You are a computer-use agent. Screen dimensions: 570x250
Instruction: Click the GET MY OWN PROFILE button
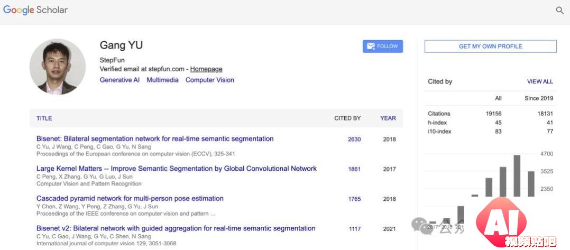coord(490,46)
